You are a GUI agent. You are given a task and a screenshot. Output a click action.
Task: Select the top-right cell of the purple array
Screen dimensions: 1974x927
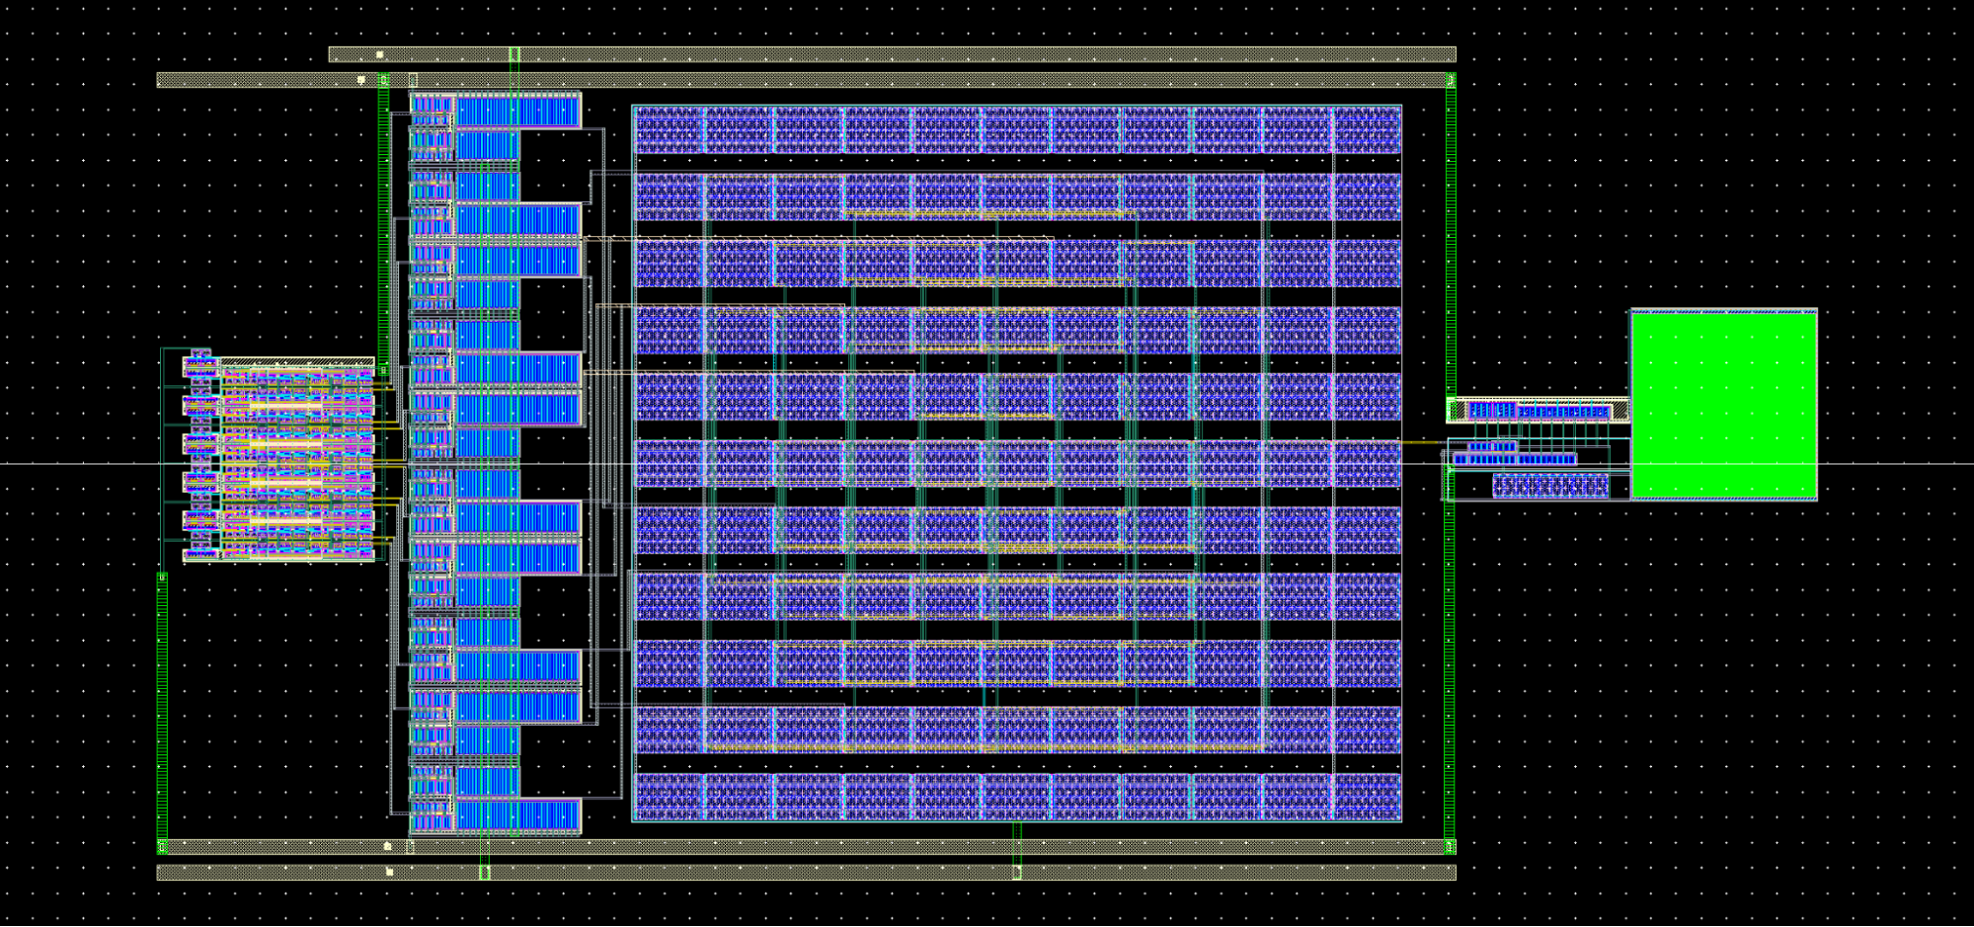tap(1367, 129)
